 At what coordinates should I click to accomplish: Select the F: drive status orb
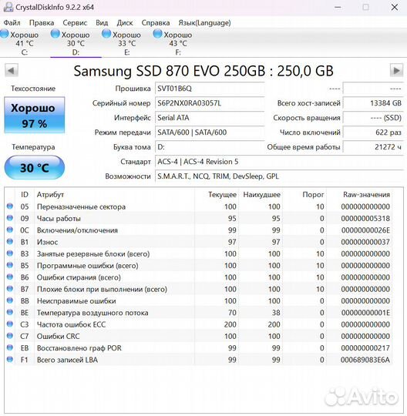(x=157, y=34)
